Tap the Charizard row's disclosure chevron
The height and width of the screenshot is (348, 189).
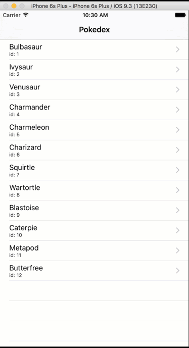(178, 150)
